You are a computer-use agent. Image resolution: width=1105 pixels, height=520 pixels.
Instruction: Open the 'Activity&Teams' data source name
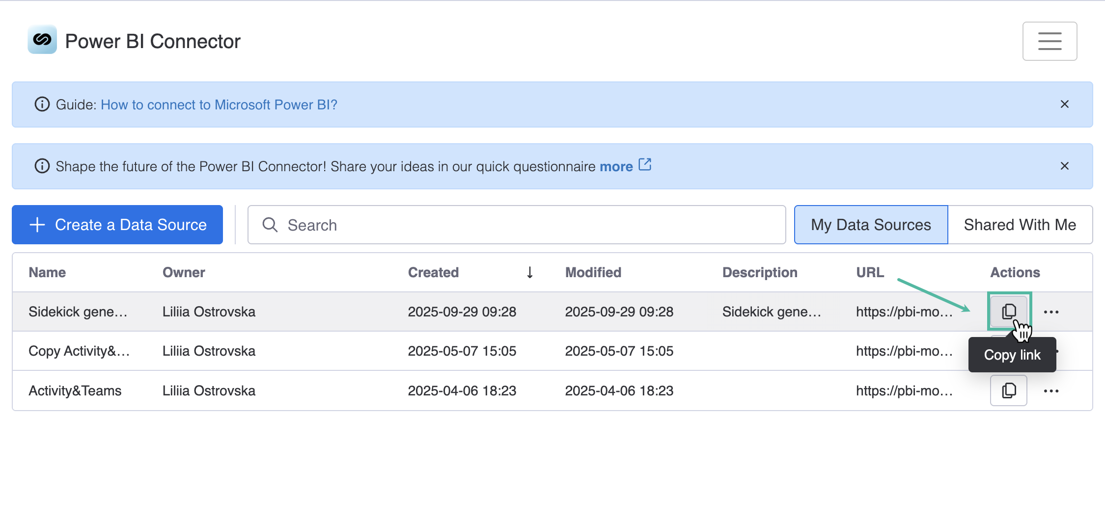pos(75,391)
